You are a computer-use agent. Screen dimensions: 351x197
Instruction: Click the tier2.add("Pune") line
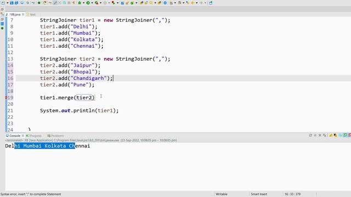67,85
